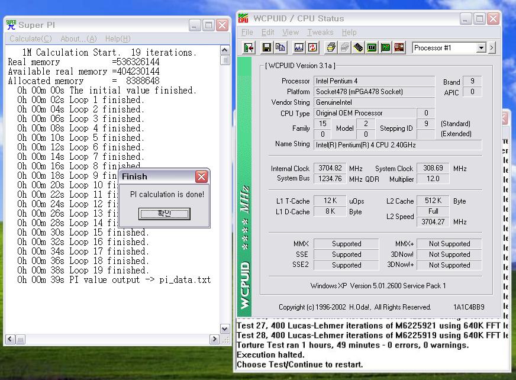The width and height of the screenshot is (516, 380).
Task: Click the 'Loop 19 finished' line in Super PI
Action: click(83, 270)
